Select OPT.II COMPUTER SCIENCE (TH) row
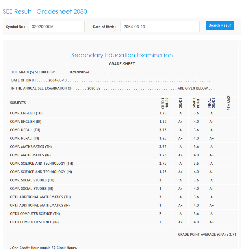 [35, 214]
